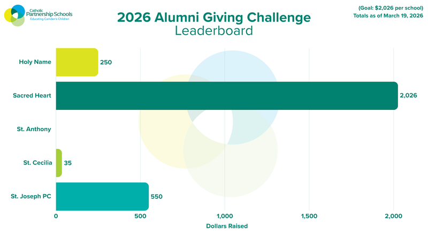
Task: Click the 2,026 value label
Action: 408,96
